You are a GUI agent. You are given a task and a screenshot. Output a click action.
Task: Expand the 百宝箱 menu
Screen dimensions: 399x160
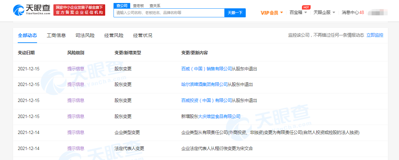click(x=298, y=12)
